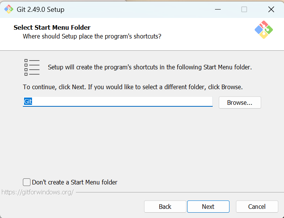Open the Browse... folder dialog

(x=240, y=103)
